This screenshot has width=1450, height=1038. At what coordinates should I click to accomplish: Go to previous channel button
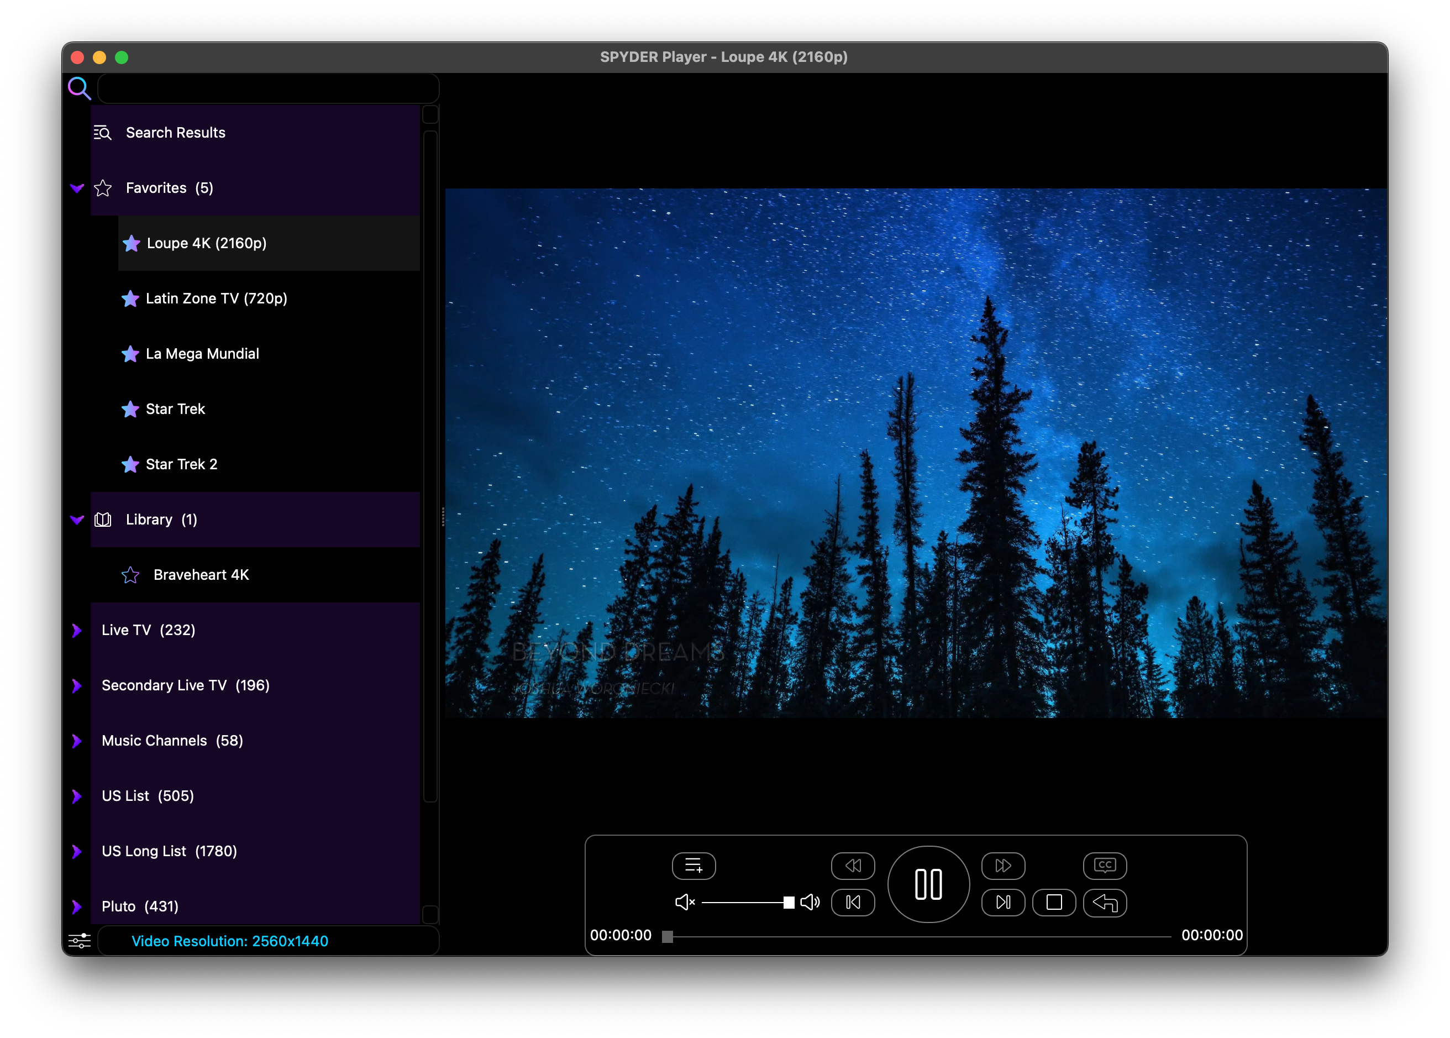(853, 902)
